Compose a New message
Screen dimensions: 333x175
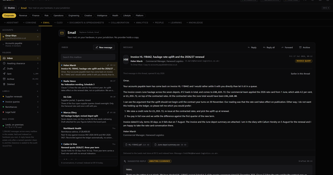click(x=104, y=47)
